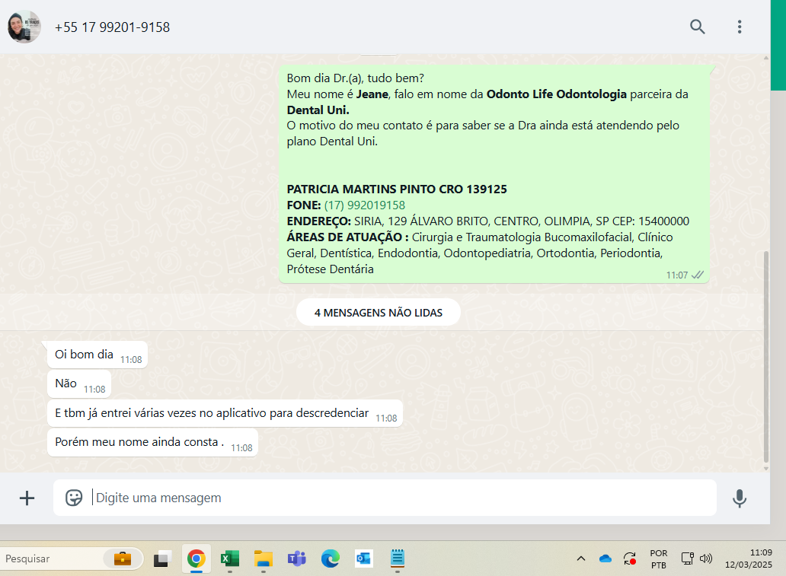Search within this WhatsApp conversation
The image size is (786, 576).
[698, 27]
